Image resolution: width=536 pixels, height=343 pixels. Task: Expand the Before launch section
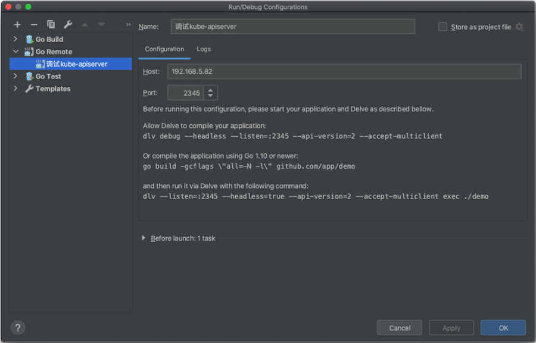coord(144,238)
